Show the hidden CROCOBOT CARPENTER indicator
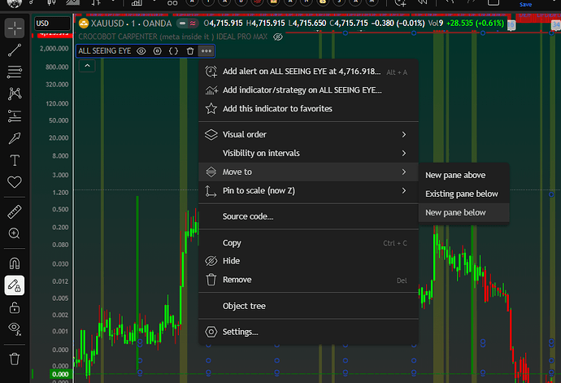The width and height of the screenshot is (561, 383). tap(277, 37)
